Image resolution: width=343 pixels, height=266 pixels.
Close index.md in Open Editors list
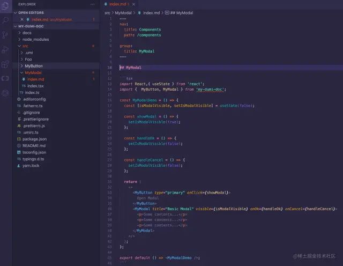pyautogui.click(x=22, y=19)
